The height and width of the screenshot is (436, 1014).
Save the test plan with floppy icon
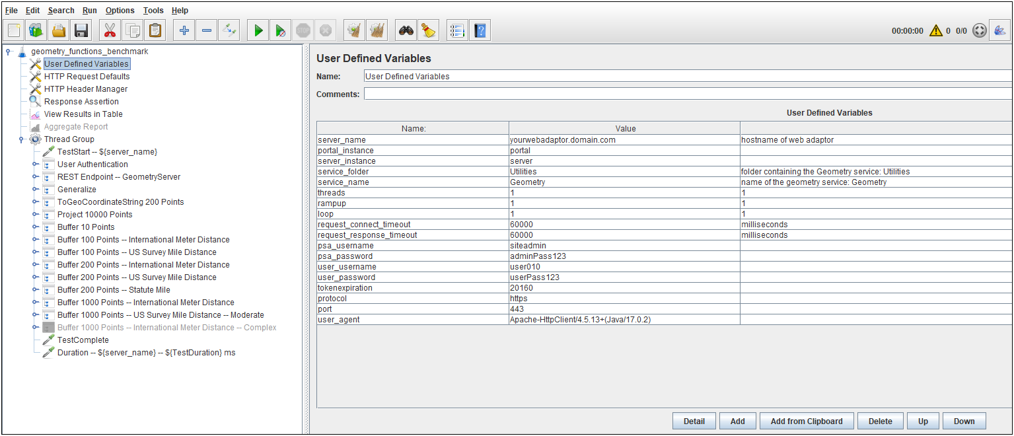click(x=81, y=30)
